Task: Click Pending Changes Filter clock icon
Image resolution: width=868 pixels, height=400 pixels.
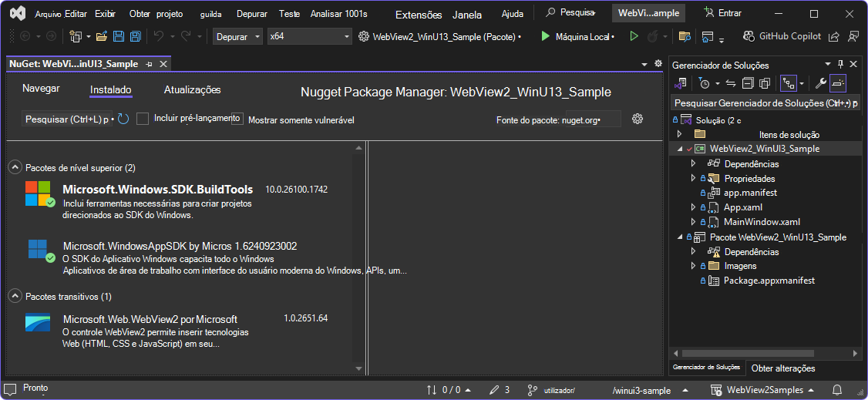Action: click(704, 83)
